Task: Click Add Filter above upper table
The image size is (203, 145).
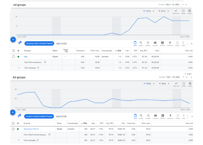Action: point(62,44)
